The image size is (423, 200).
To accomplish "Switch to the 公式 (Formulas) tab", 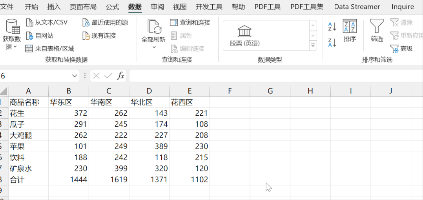I will pyautogui.click(x=113, y=7).
